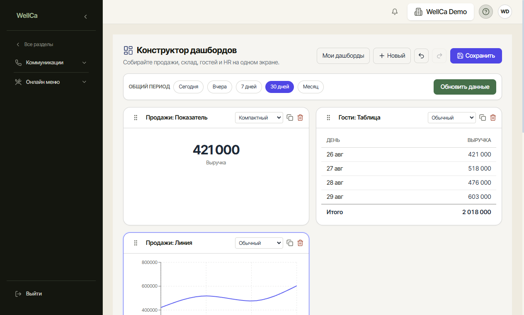This screenshot has width=524, height=315.
Task: Select the 30 дней period
Action: 280,87
